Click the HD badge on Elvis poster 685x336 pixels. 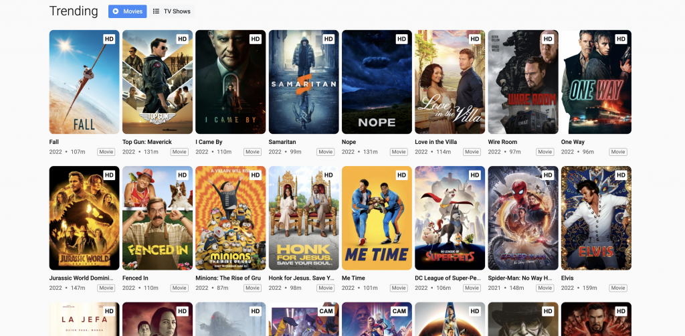click(621, 175)
